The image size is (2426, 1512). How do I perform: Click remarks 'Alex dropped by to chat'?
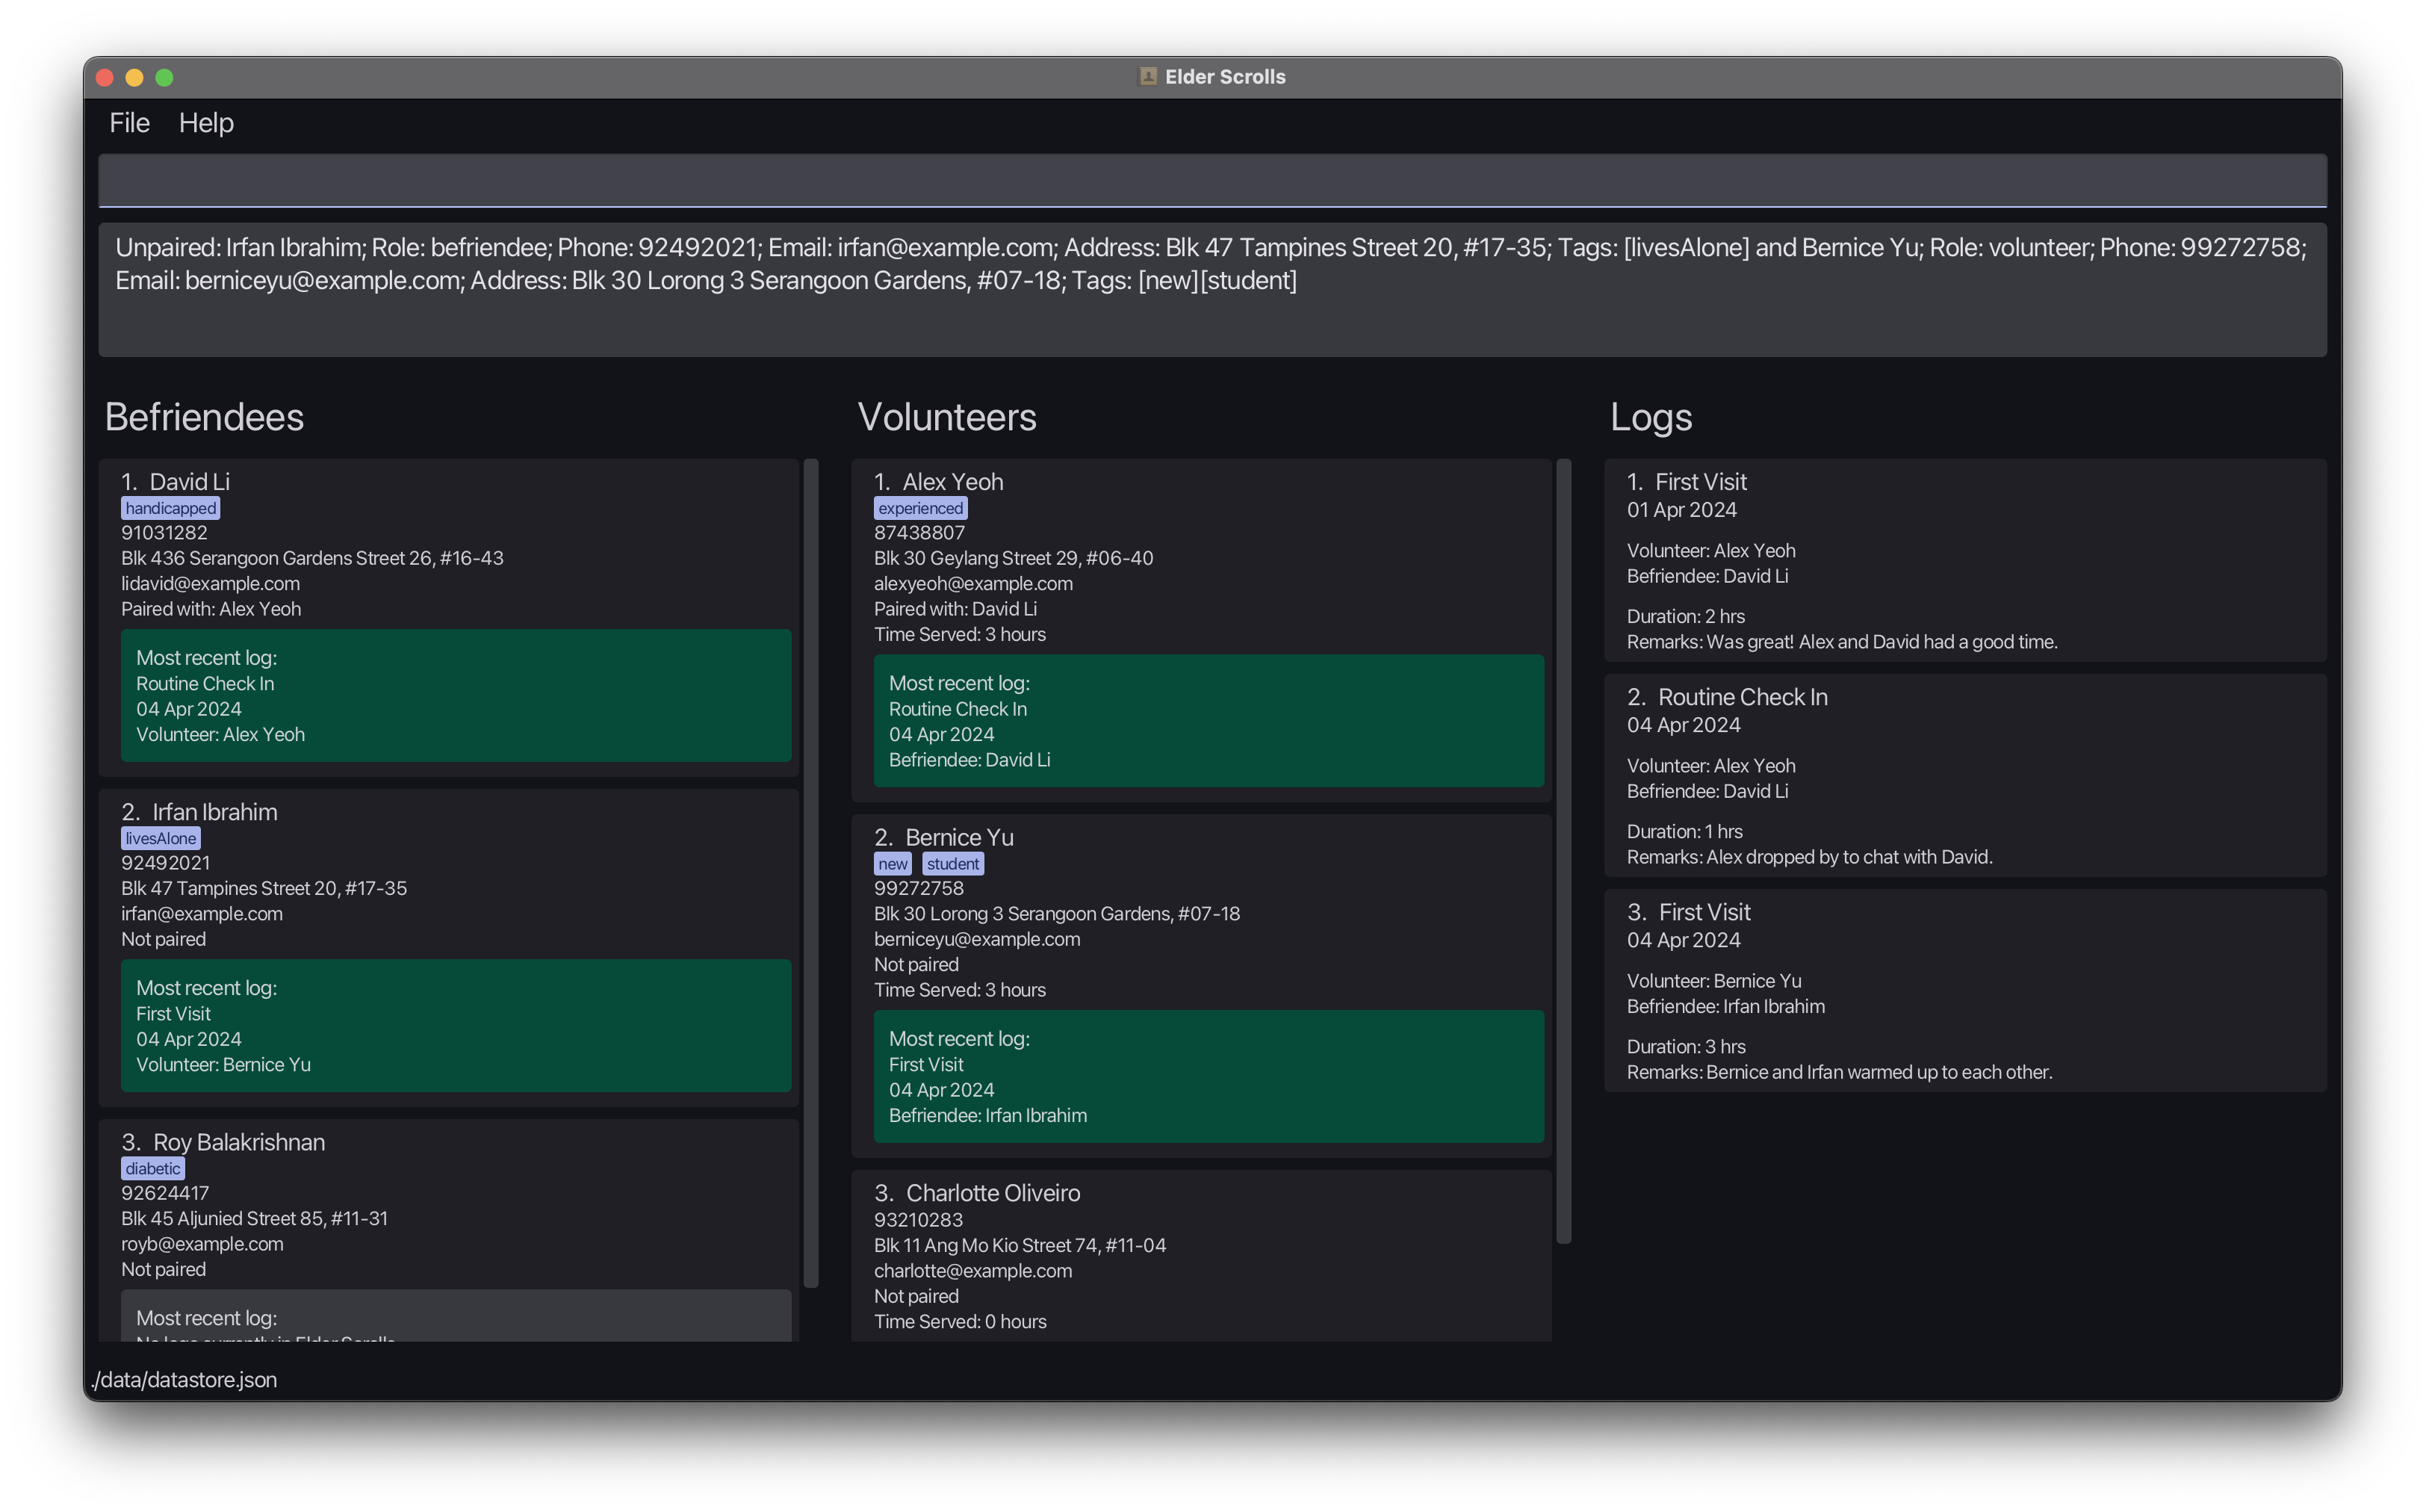(1809, 856)
